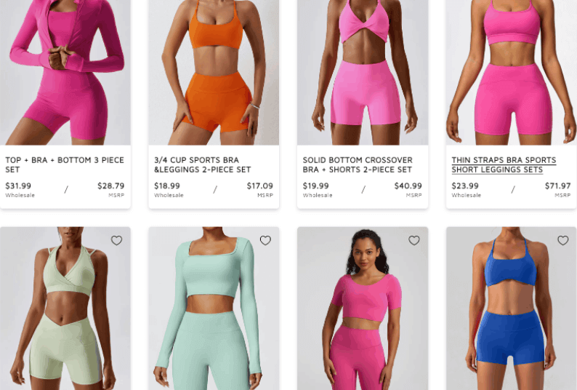Click the $40.99 MSRP on crossover bra set
Viewport: 577px width, 390px height.
point(408,186)
